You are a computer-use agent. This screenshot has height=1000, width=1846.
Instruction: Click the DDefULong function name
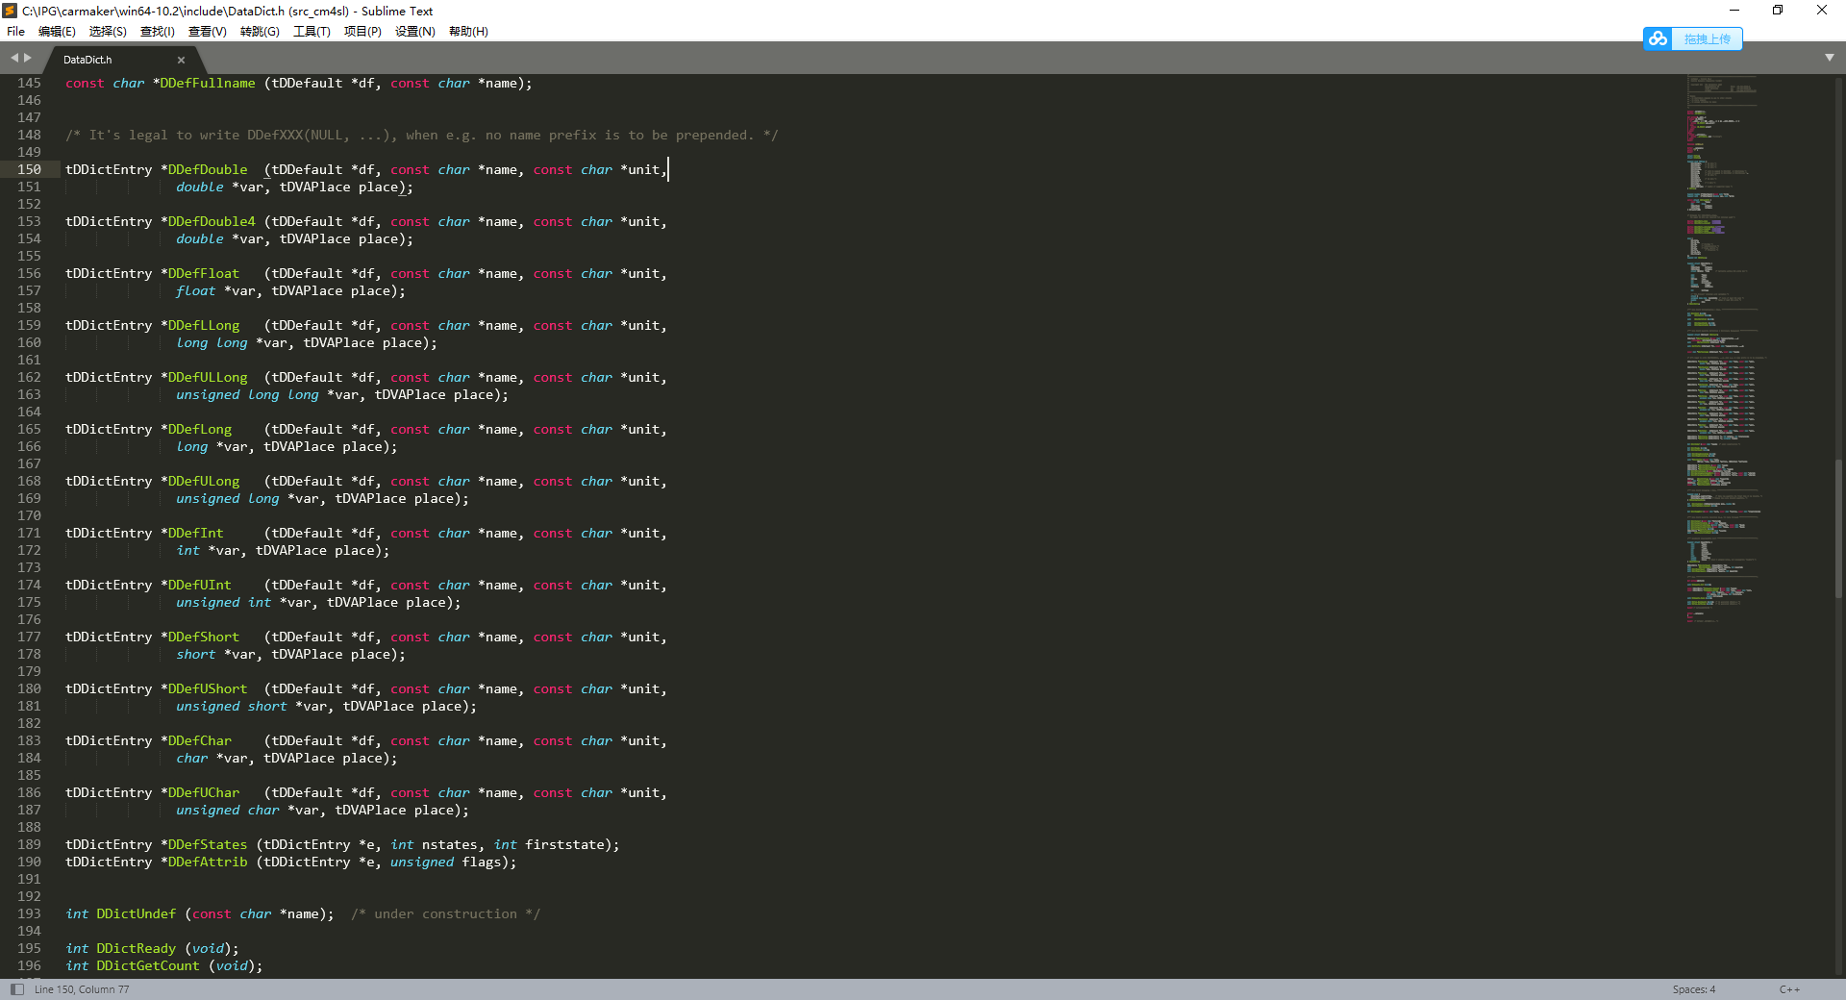204,482
